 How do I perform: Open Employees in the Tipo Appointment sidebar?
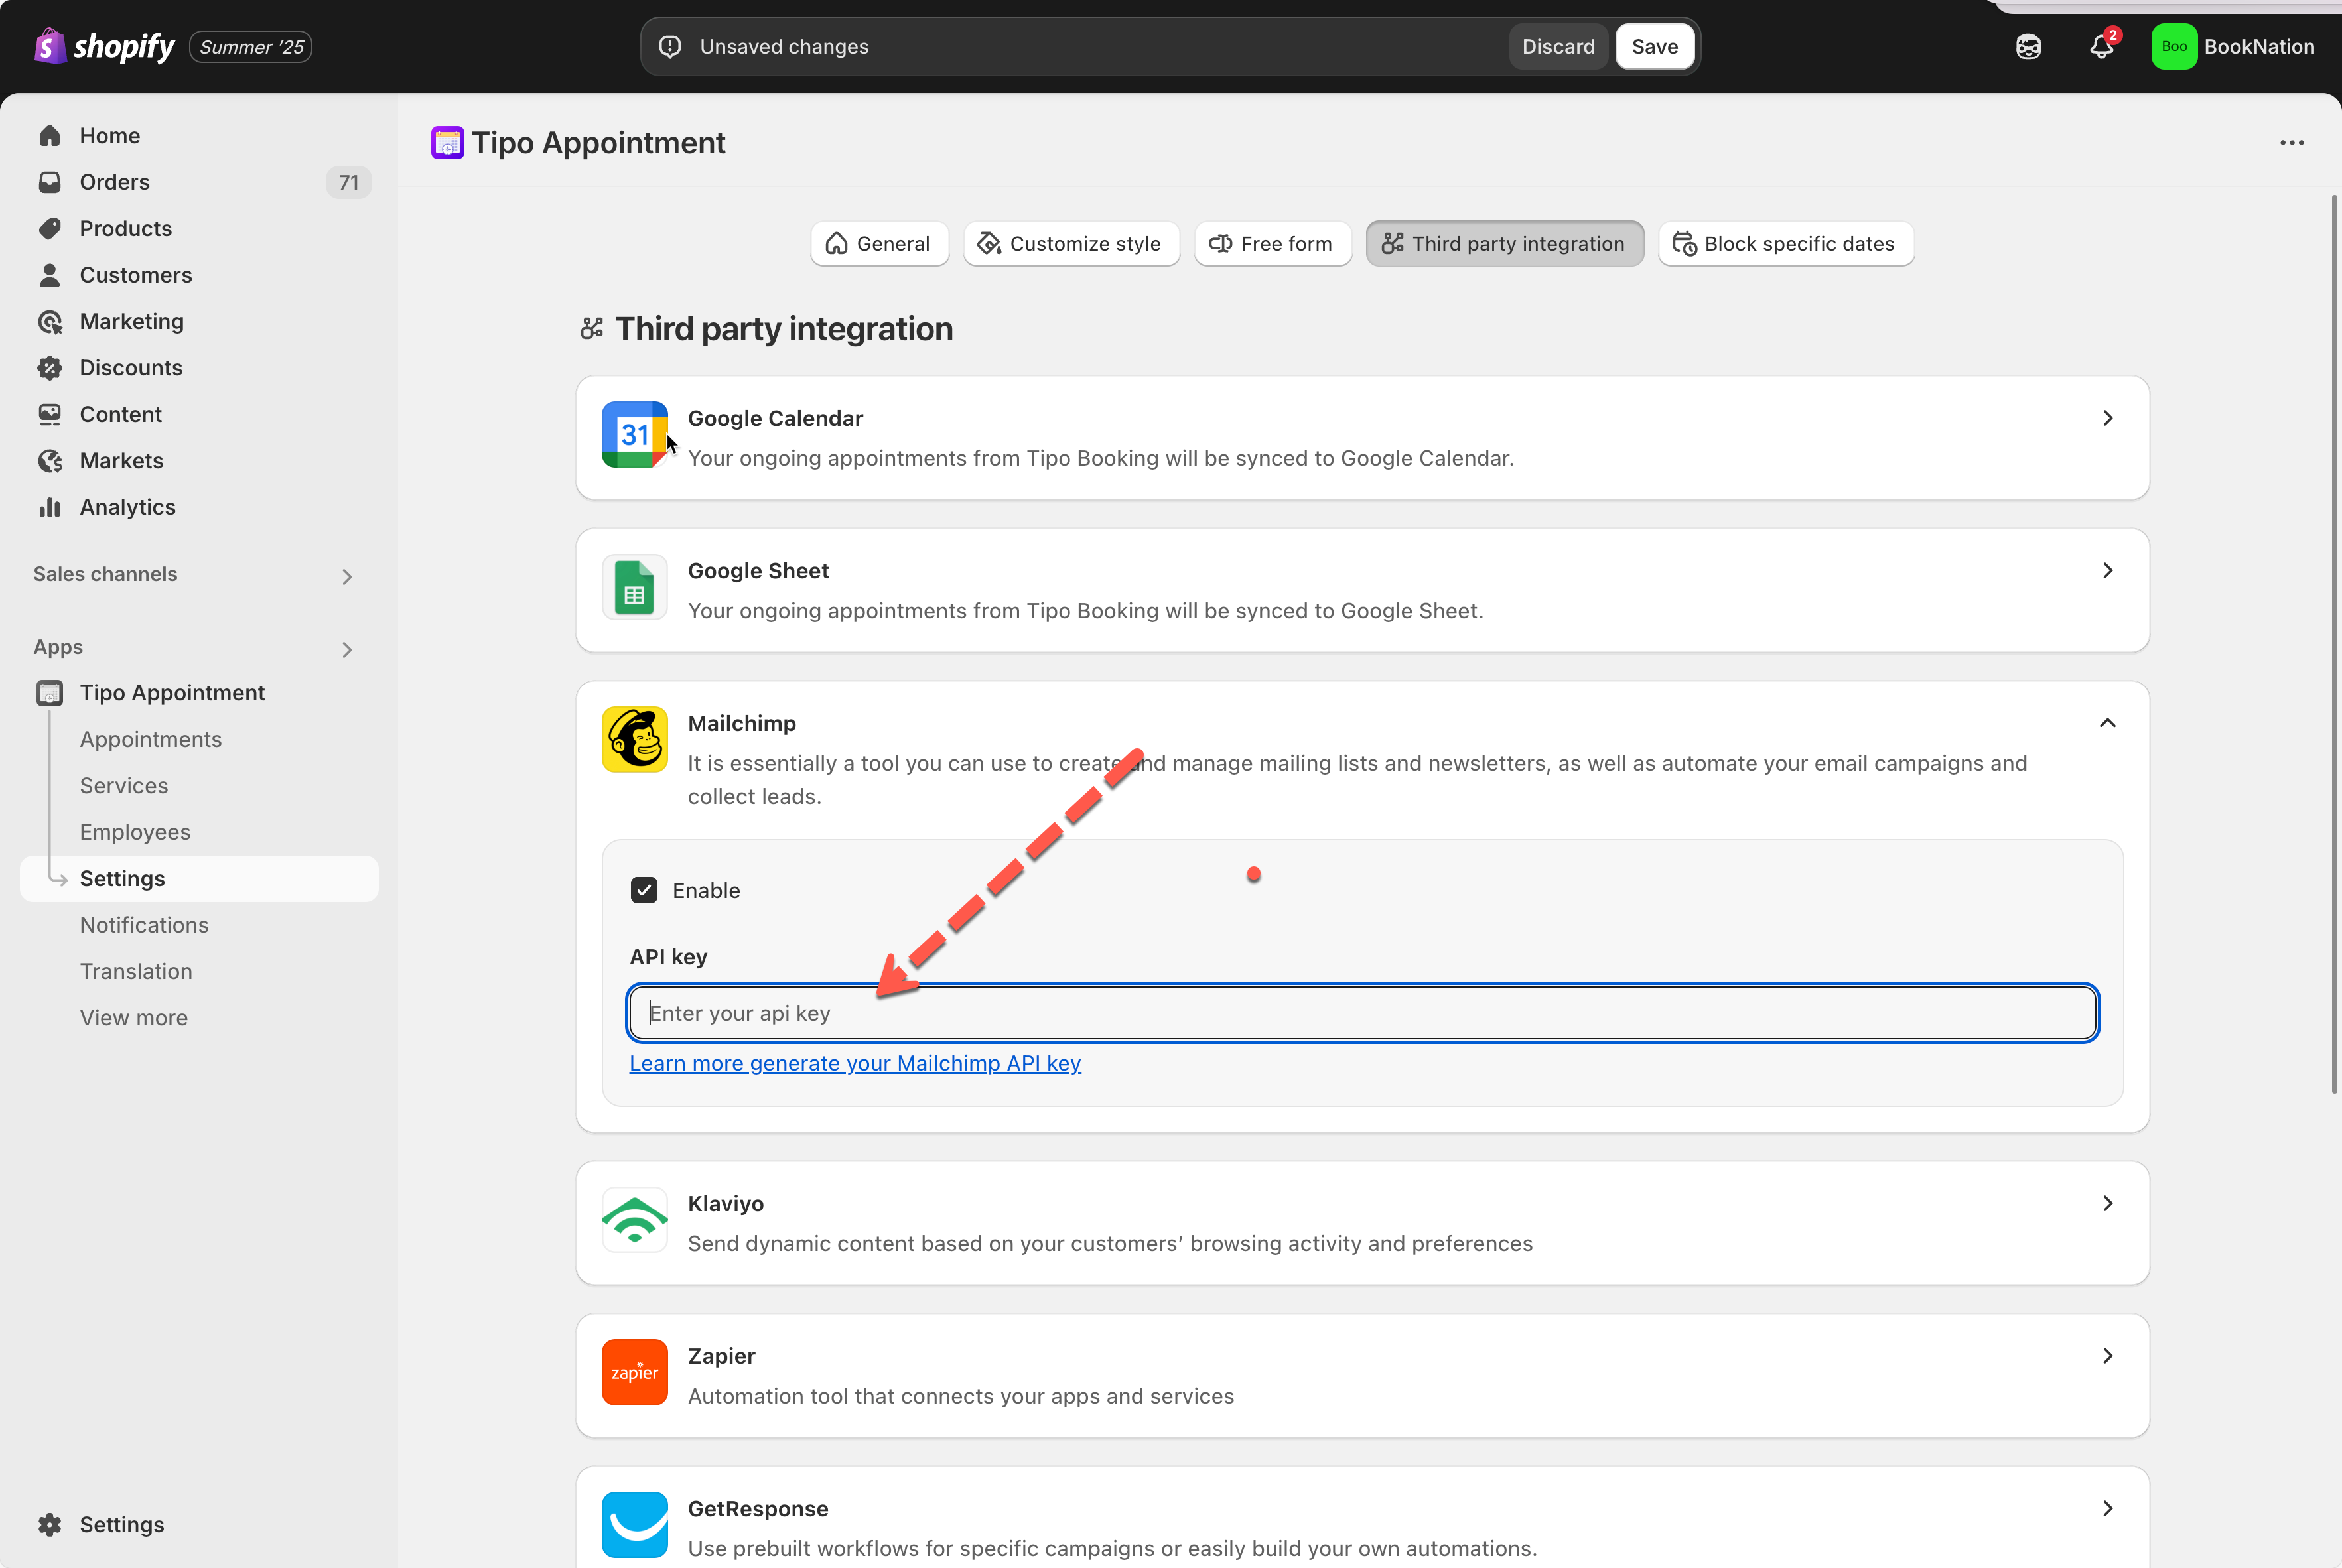click(x=135, y=832)
